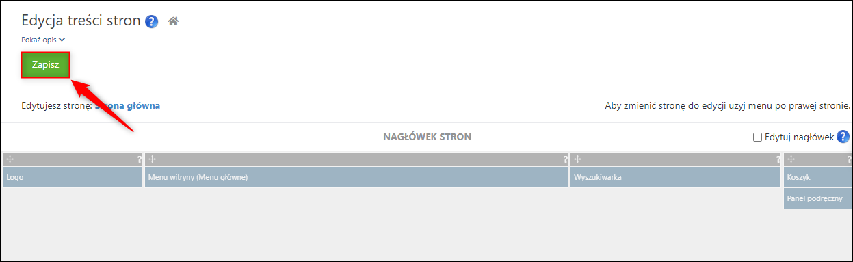This screenshot has width=853, height=262.
Task: Select the Menu witryny (Menu główne) block
Action: click(356, 177)
